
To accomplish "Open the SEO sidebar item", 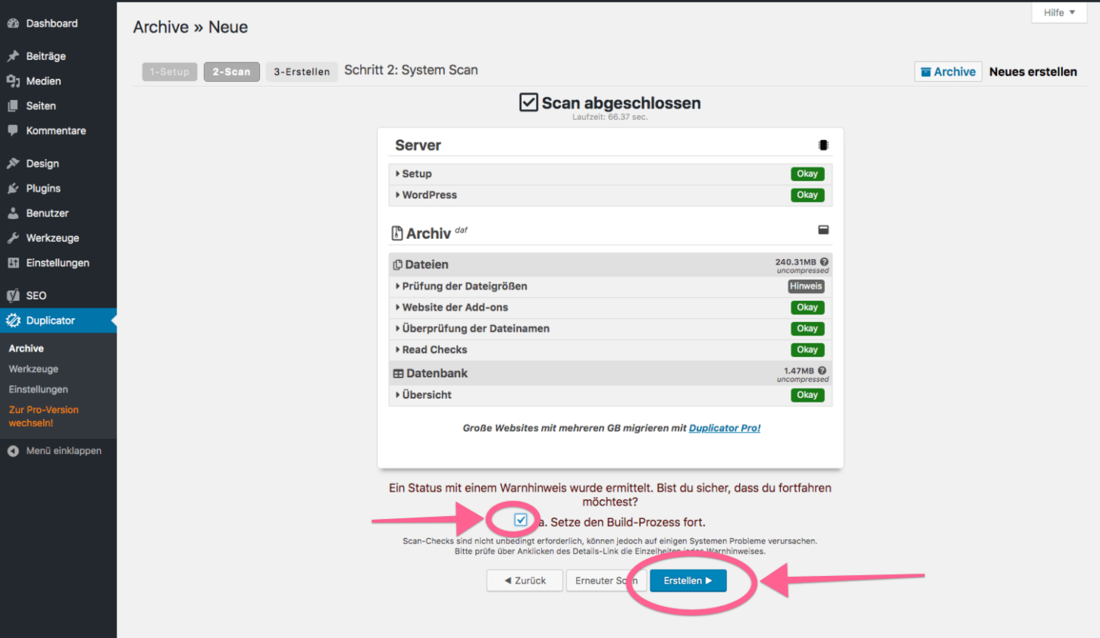I will coord(36,296).
